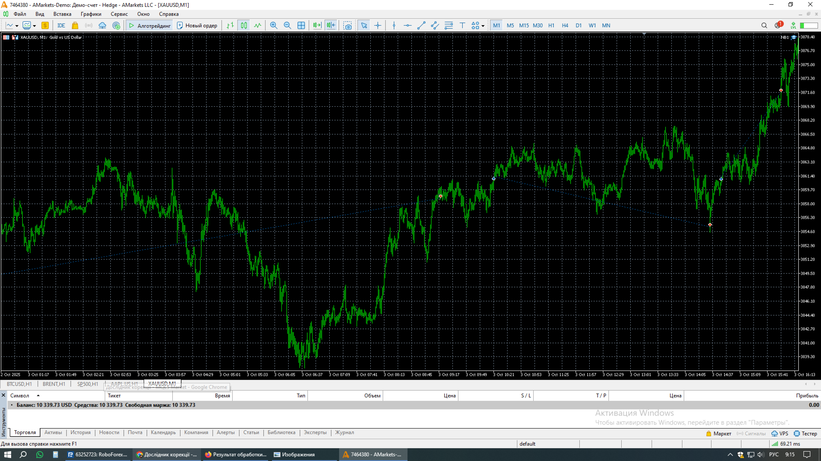Select the text label tool

tap(462, 26)
